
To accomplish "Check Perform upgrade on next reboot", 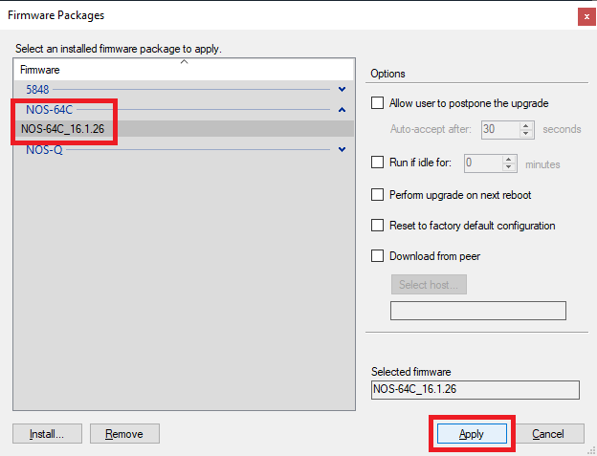I will [x=377, y=195].
